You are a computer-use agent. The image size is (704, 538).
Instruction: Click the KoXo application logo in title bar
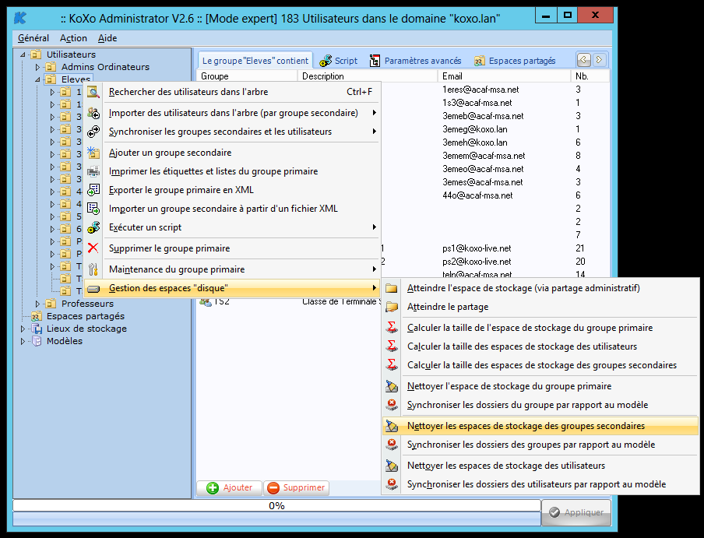tap(21, 18)
